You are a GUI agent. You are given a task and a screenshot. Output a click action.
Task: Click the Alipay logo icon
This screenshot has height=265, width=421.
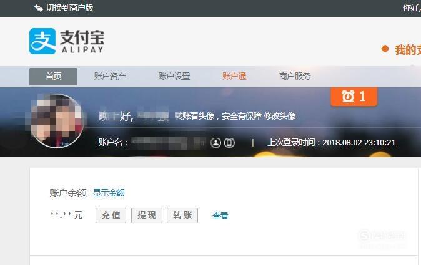click(x=42, y=41)
